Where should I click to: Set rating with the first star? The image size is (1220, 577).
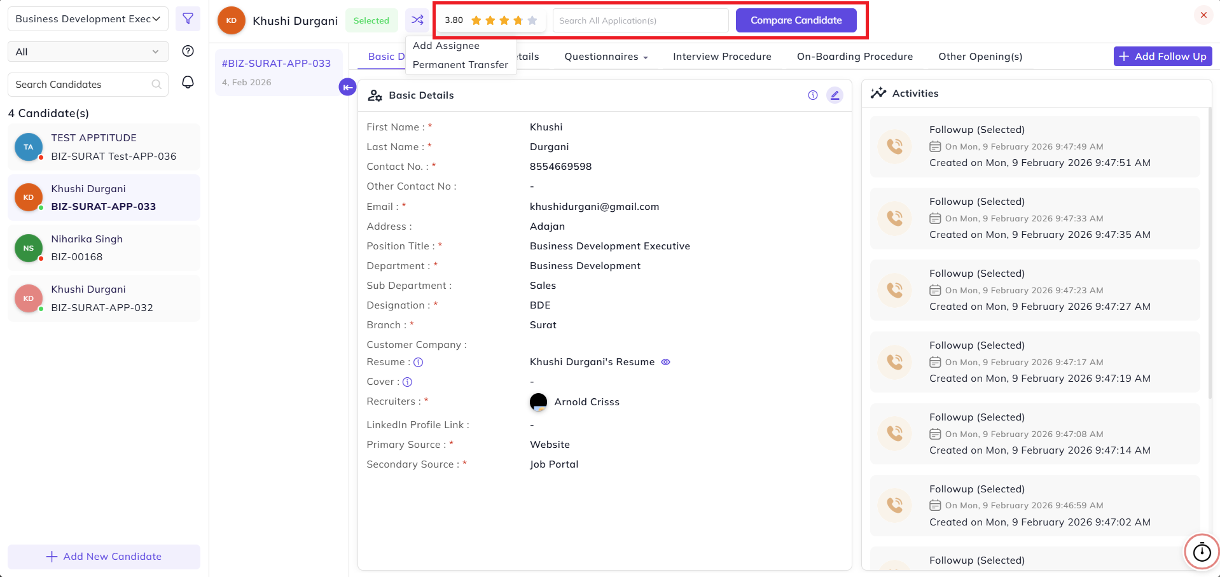pos(476,20)
